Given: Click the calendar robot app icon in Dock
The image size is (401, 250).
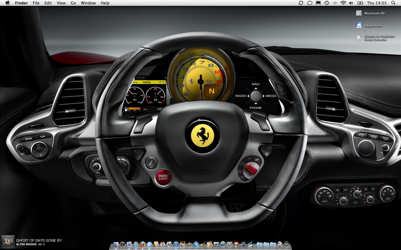Looking at the screenshot, I should [280, 244].
